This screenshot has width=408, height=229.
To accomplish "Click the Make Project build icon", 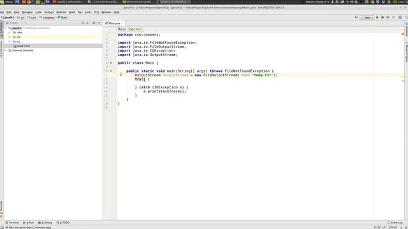I will click(356, 17).
